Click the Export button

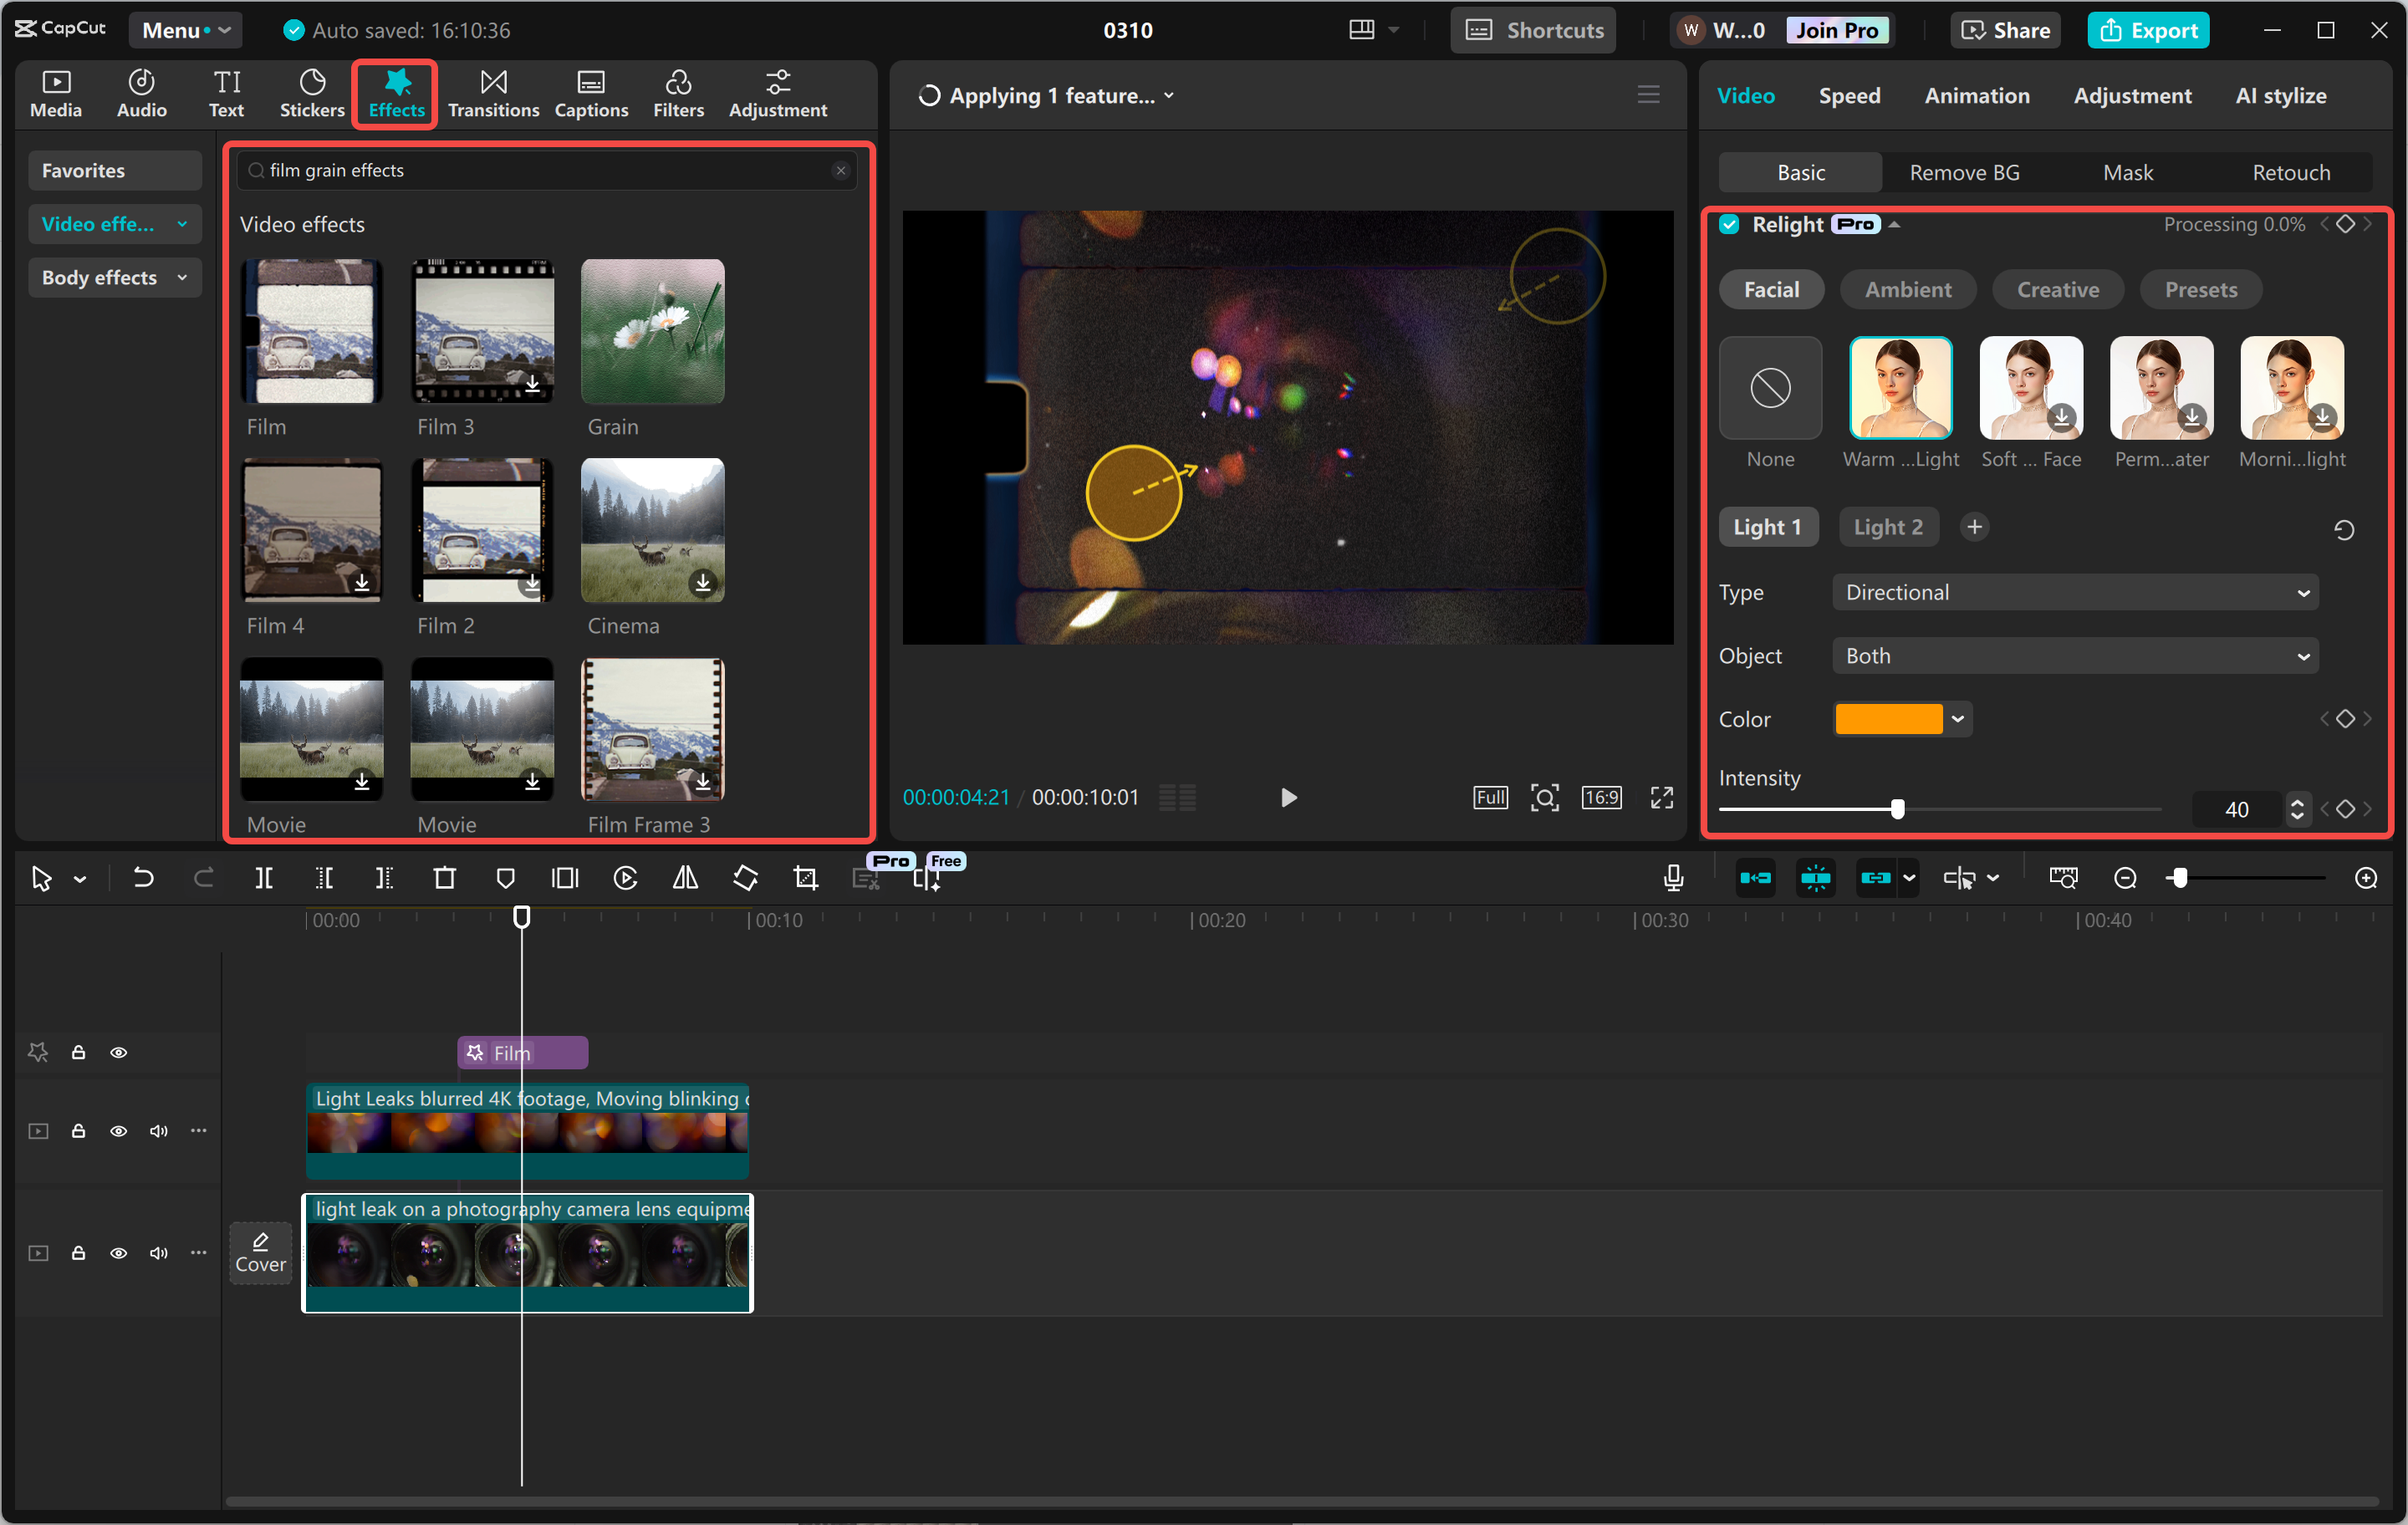pos(2148,30)
